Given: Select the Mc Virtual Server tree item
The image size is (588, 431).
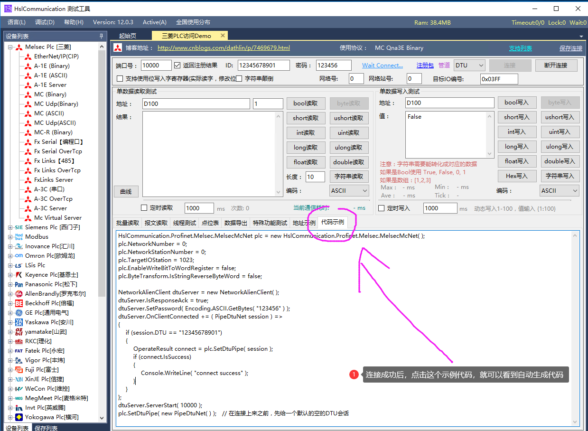Looking at the screenshot, I should [x=58, y=218].
